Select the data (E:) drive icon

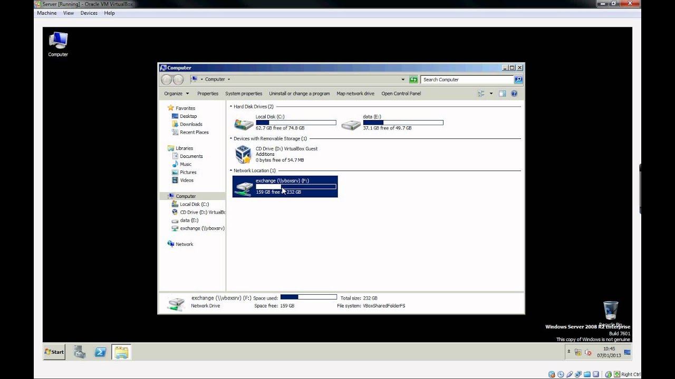pos(351,124)
